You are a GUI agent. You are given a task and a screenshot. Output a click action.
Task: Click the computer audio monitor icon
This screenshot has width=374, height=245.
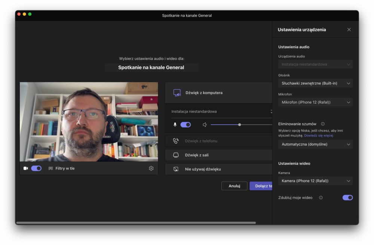177,93
